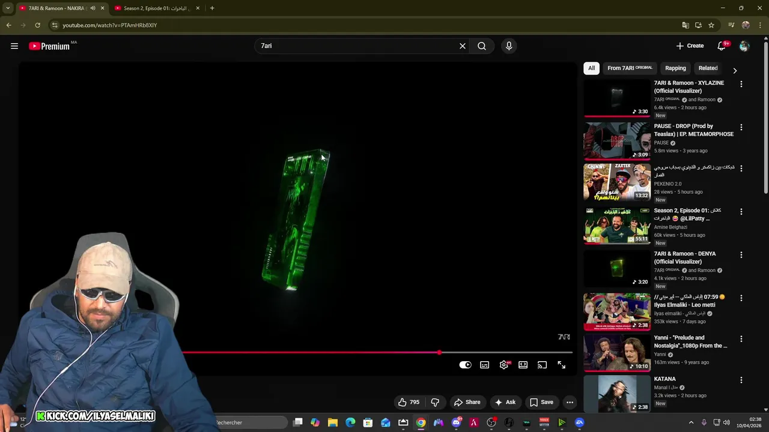This screenshot has height=432, width=769.
Task: Open YouTube notifications bell
Action: pyautogui.click(x=722, y=46)
